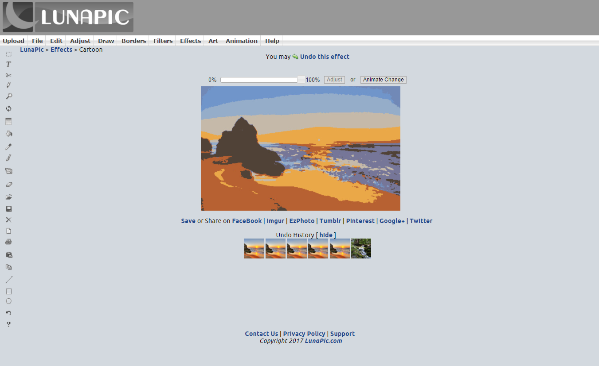Share the image on Pinterest
This screenshot has height=366, width=599.
click(x=360, y=221)
